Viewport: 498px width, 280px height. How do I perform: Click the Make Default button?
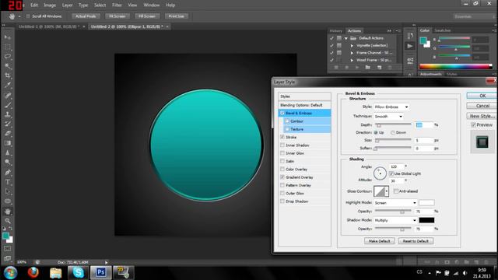tap(379, 241)
